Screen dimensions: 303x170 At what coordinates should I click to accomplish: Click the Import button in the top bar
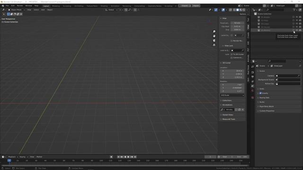[196, 6]
